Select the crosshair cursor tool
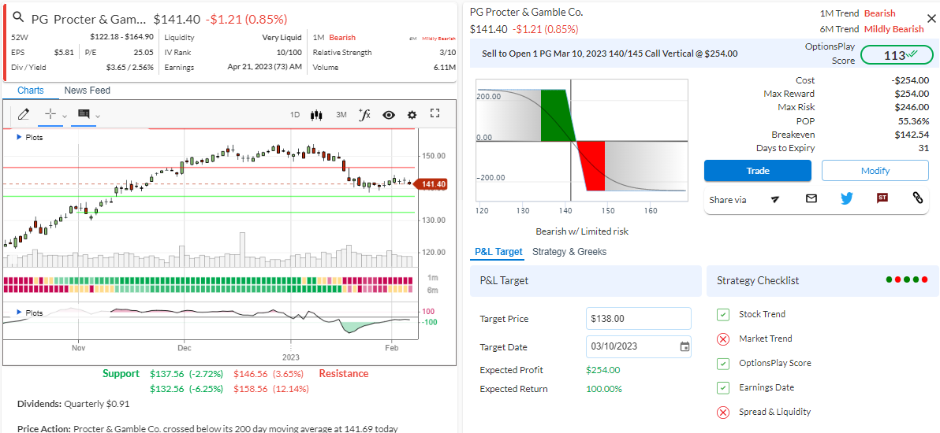Screen dimensions: 940x433 pos(50,114)
